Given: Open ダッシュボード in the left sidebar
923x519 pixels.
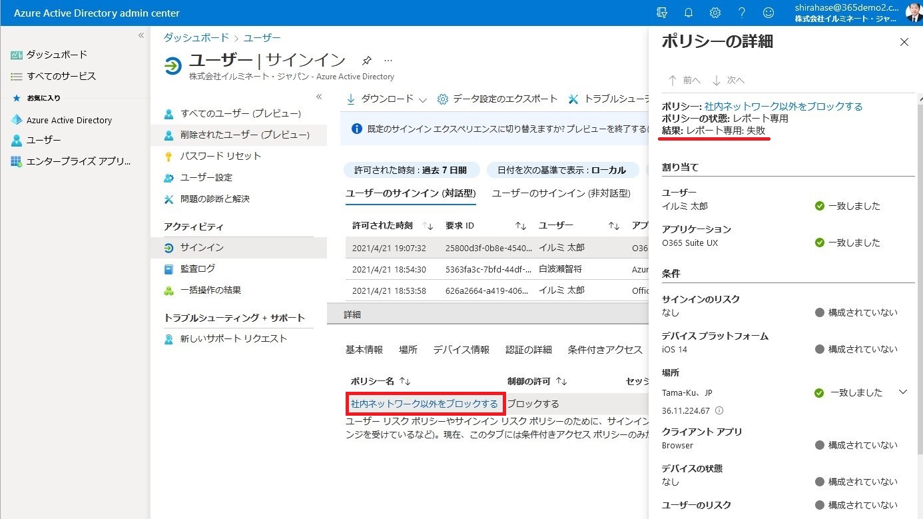Looking at the screenshot, I should (57, 55).
